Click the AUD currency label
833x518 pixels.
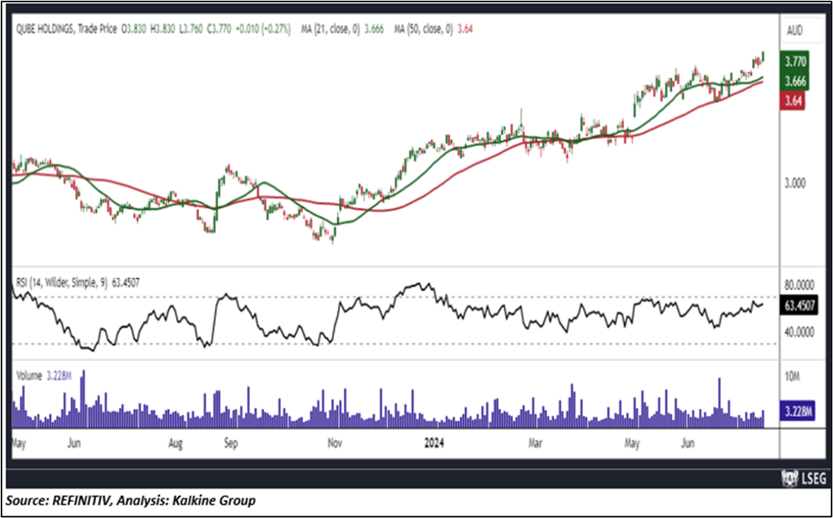tap(794, 31)
